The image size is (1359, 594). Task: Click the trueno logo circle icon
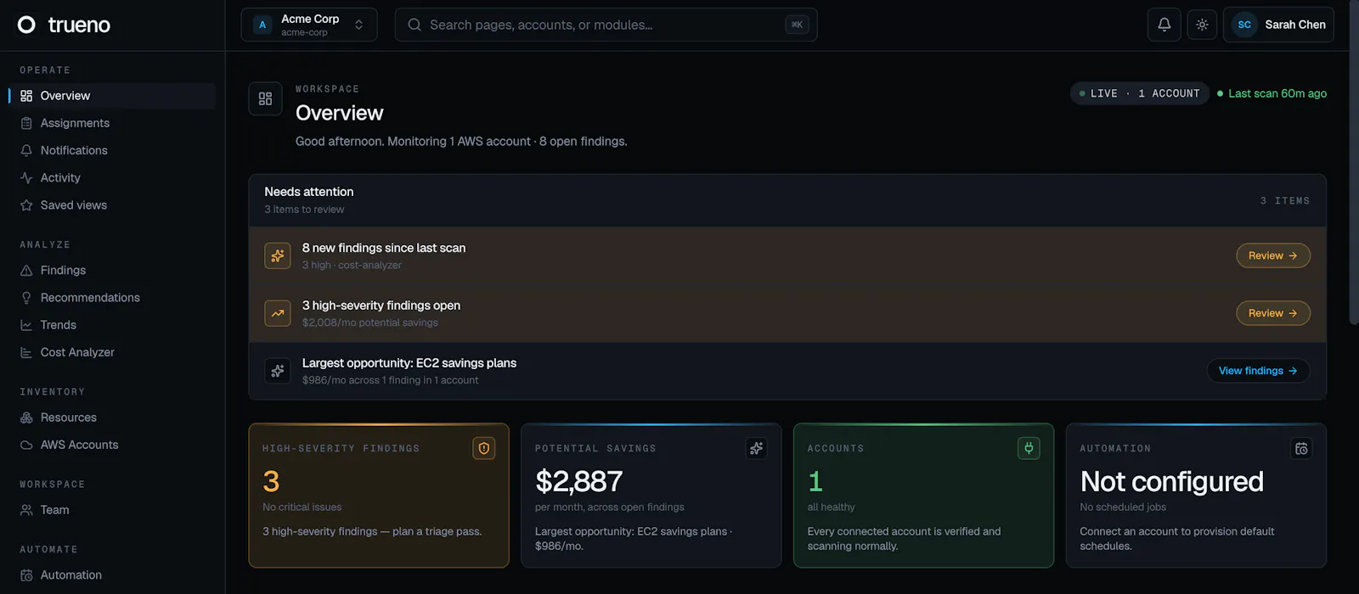point(27,25)
